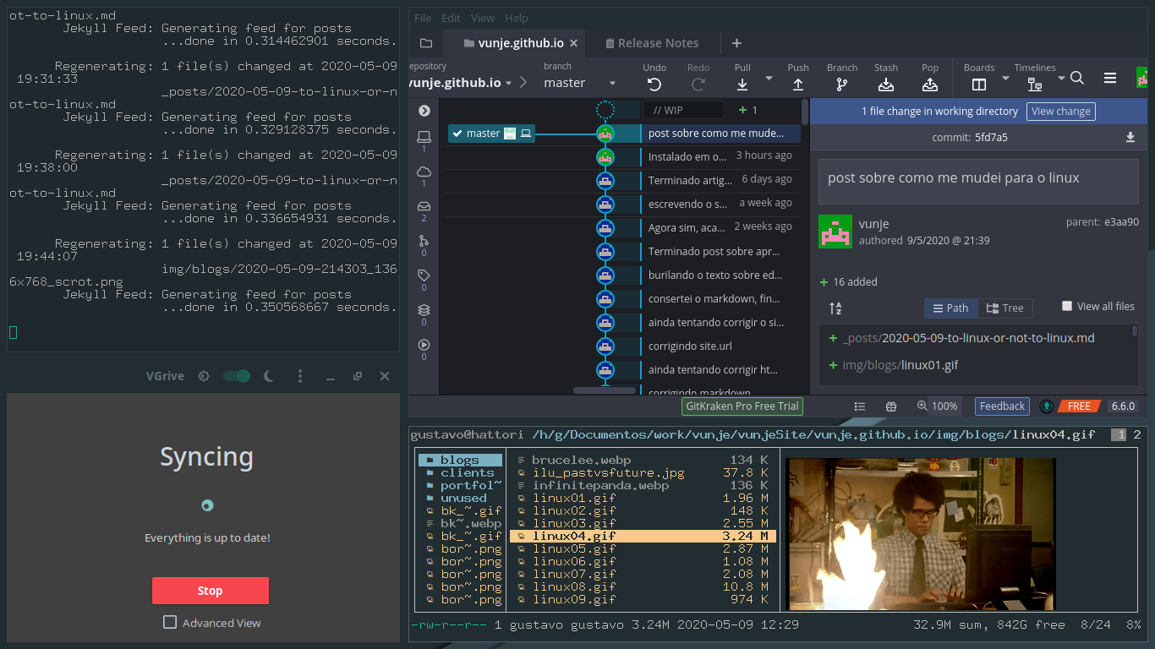This screenshot has width=1155, height=649.
Task: Click the View change button
Action: click(x=1061, y=111)
